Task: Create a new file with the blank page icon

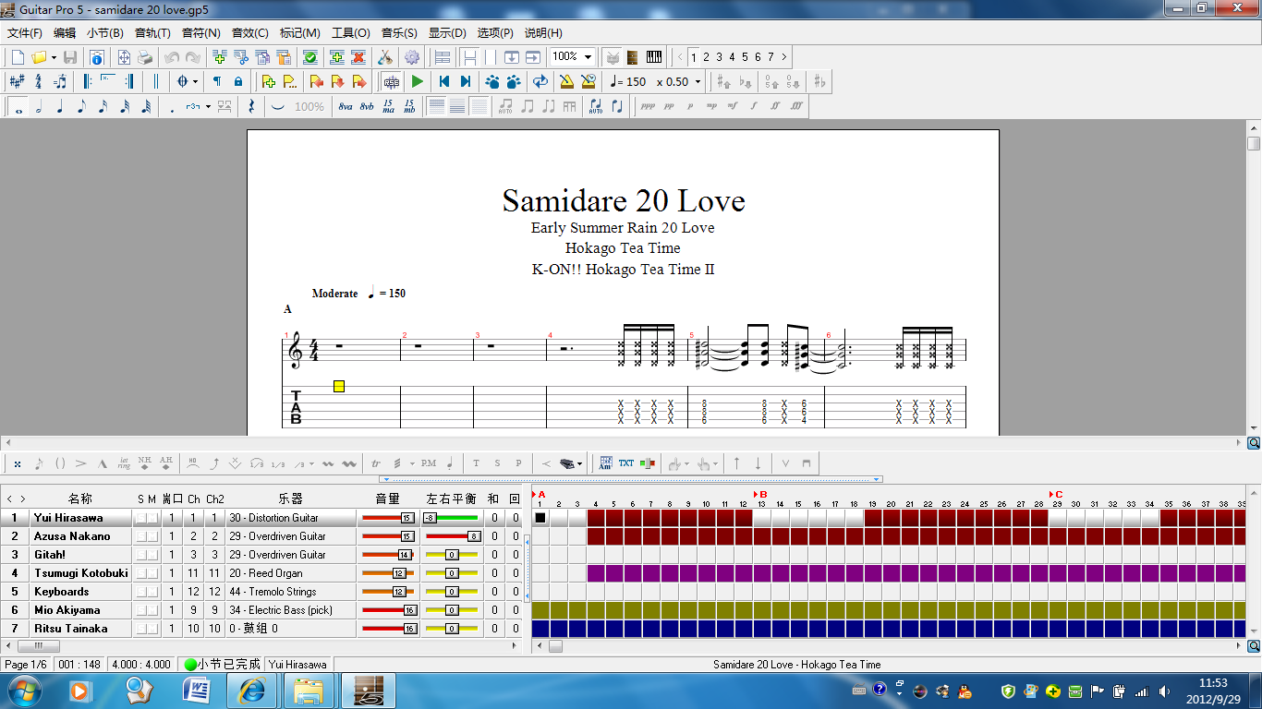Action: click(x=18, y=57)
